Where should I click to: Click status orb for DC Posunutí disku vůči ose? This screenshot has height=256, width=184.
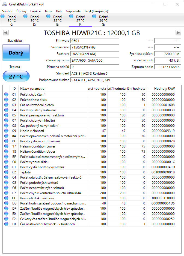tap(6, 198)
